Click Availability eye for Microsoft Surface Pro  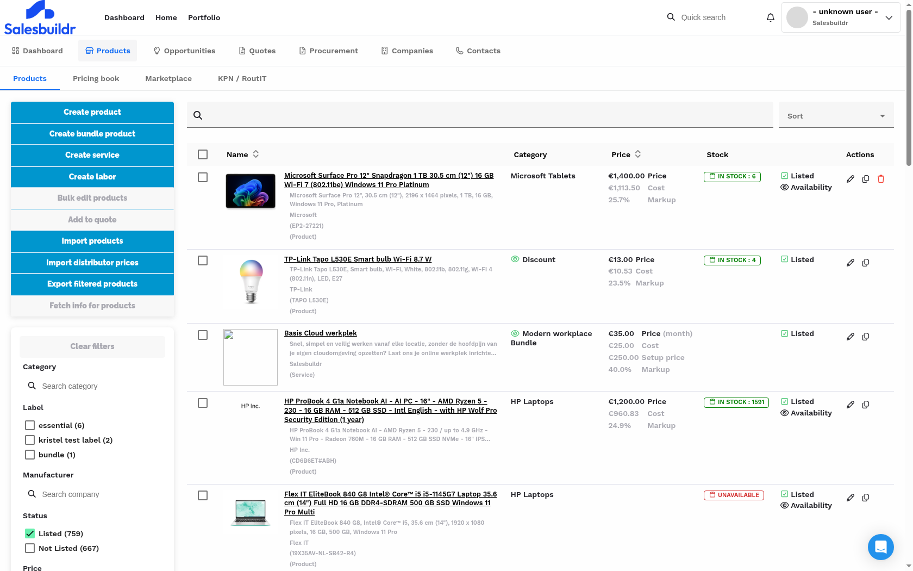point(784,187)
